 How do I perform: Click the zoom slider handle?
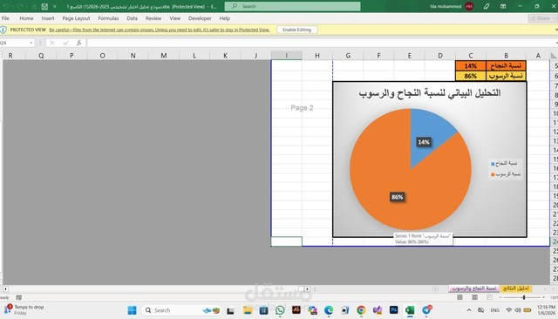point(524,297)
